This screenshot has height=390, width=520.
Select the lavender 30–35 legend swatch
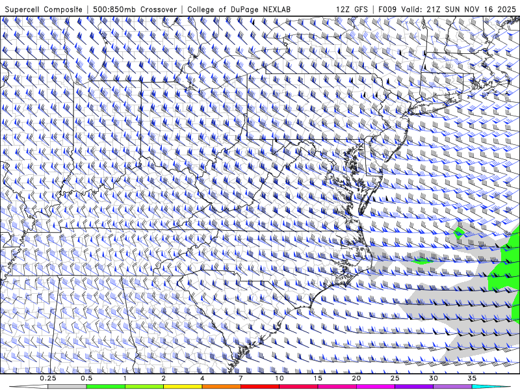[x=452, y=387]
